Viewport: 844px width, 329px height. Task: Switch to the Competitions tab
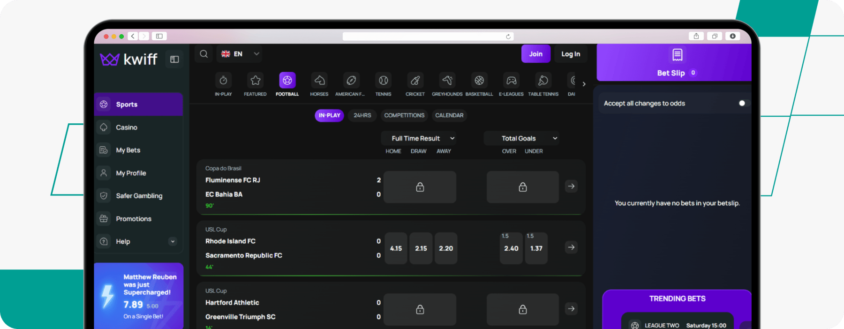404,115
